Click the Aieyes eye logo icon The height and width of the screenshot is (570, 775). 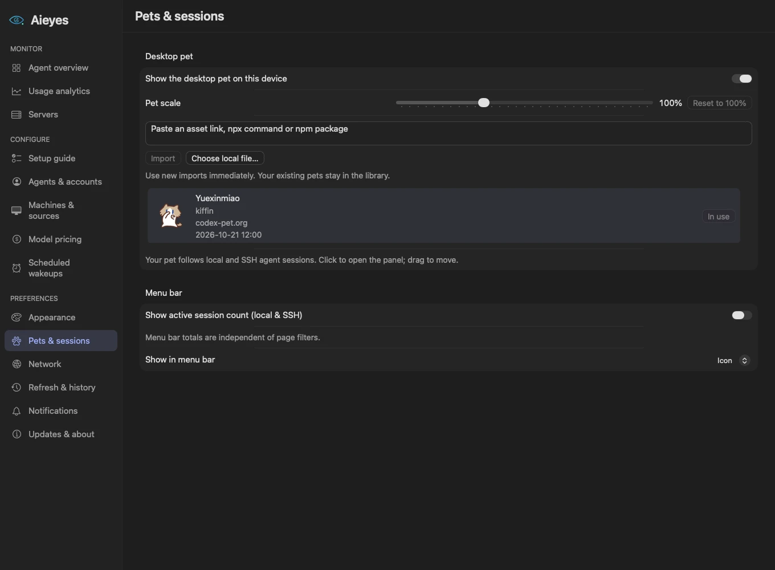(17, 20)
